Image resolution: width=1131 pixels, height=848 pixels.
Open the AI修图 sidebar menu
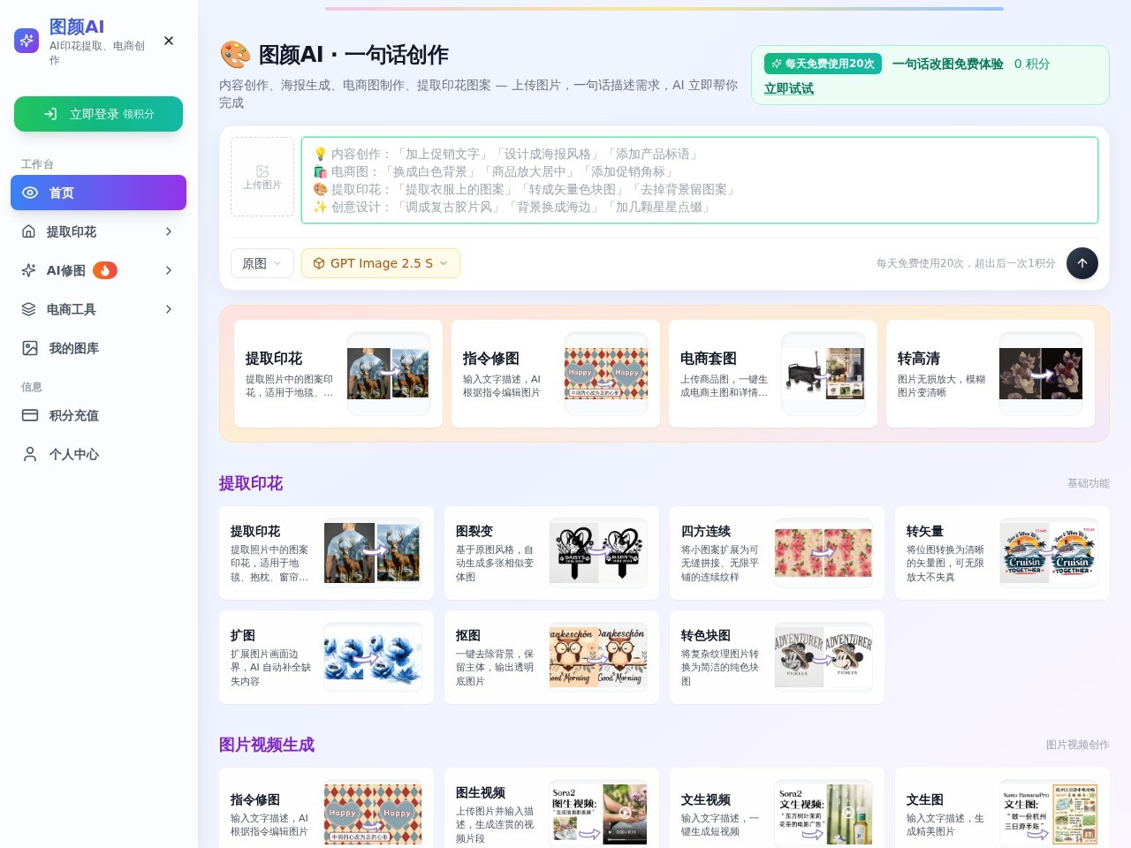[98, 270]
